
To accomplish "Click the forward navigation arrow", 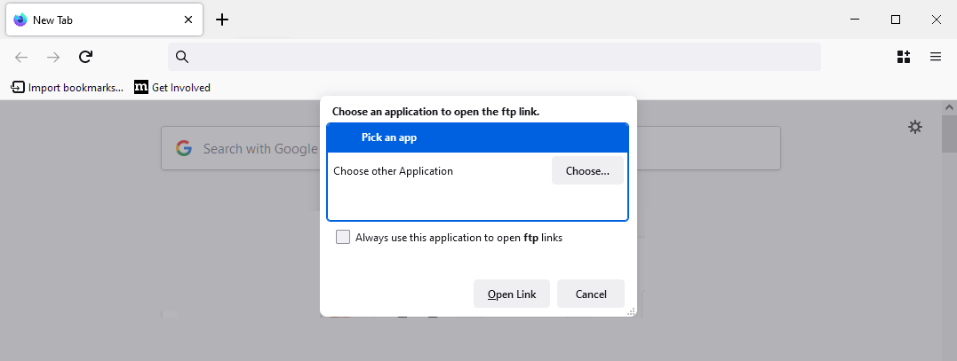I will [53, 58].
